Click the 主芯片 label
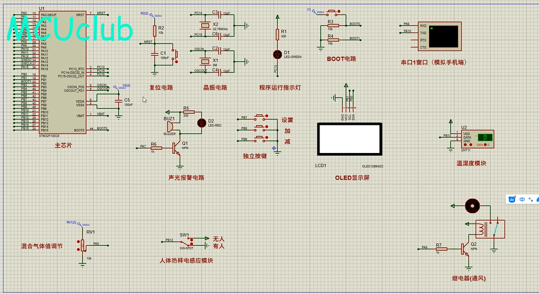Screen dimensions: 539x294 point(63,145)
